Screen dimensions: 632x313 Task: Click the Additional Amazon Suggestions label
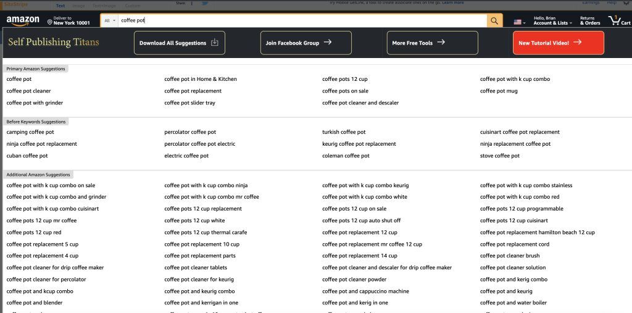(x=38, y=175)
